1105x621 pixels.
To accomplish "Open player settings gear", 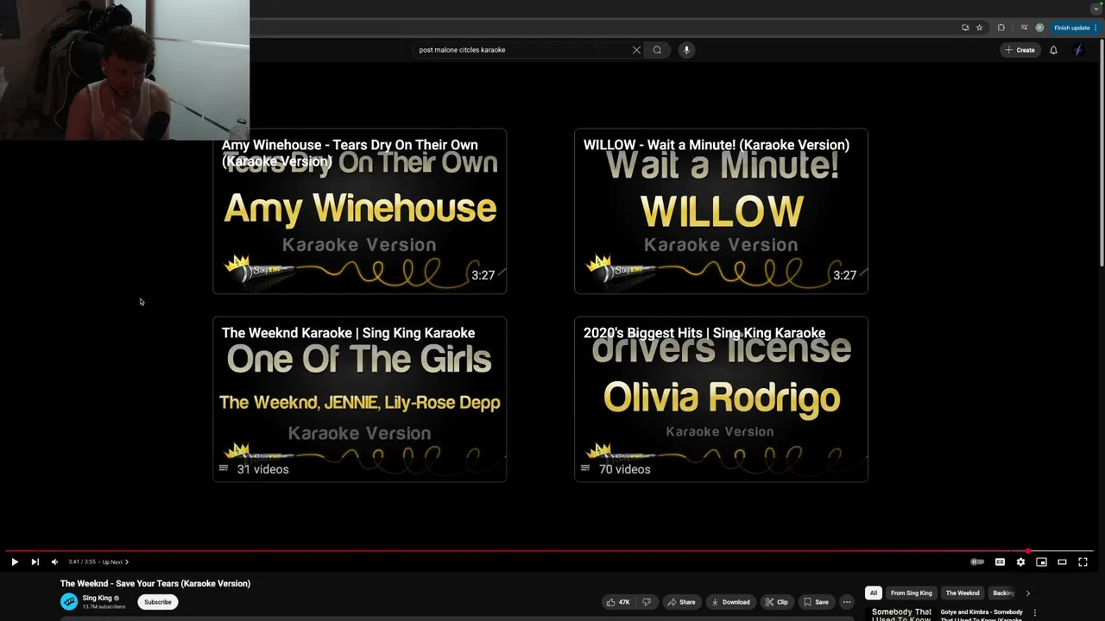I will coord(1020,561).
